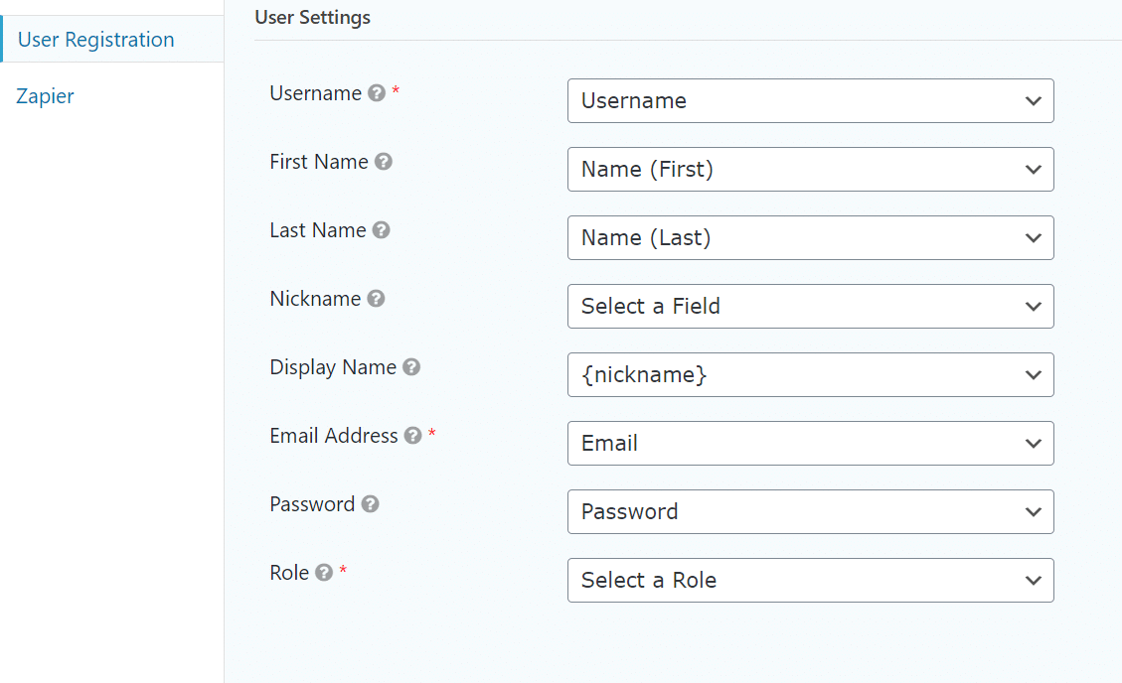1122x683 pixels.
Task: Click the Last Name help icon
Action: pyautogui.click(x=382, y=230)
